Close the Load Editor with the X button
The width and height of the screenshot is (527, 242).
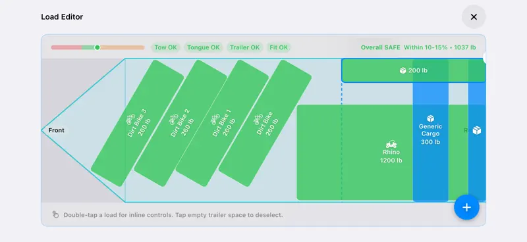[474, 17]
